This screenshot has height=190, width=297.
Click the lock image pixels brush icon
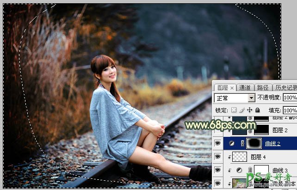[x=242, y=110]
